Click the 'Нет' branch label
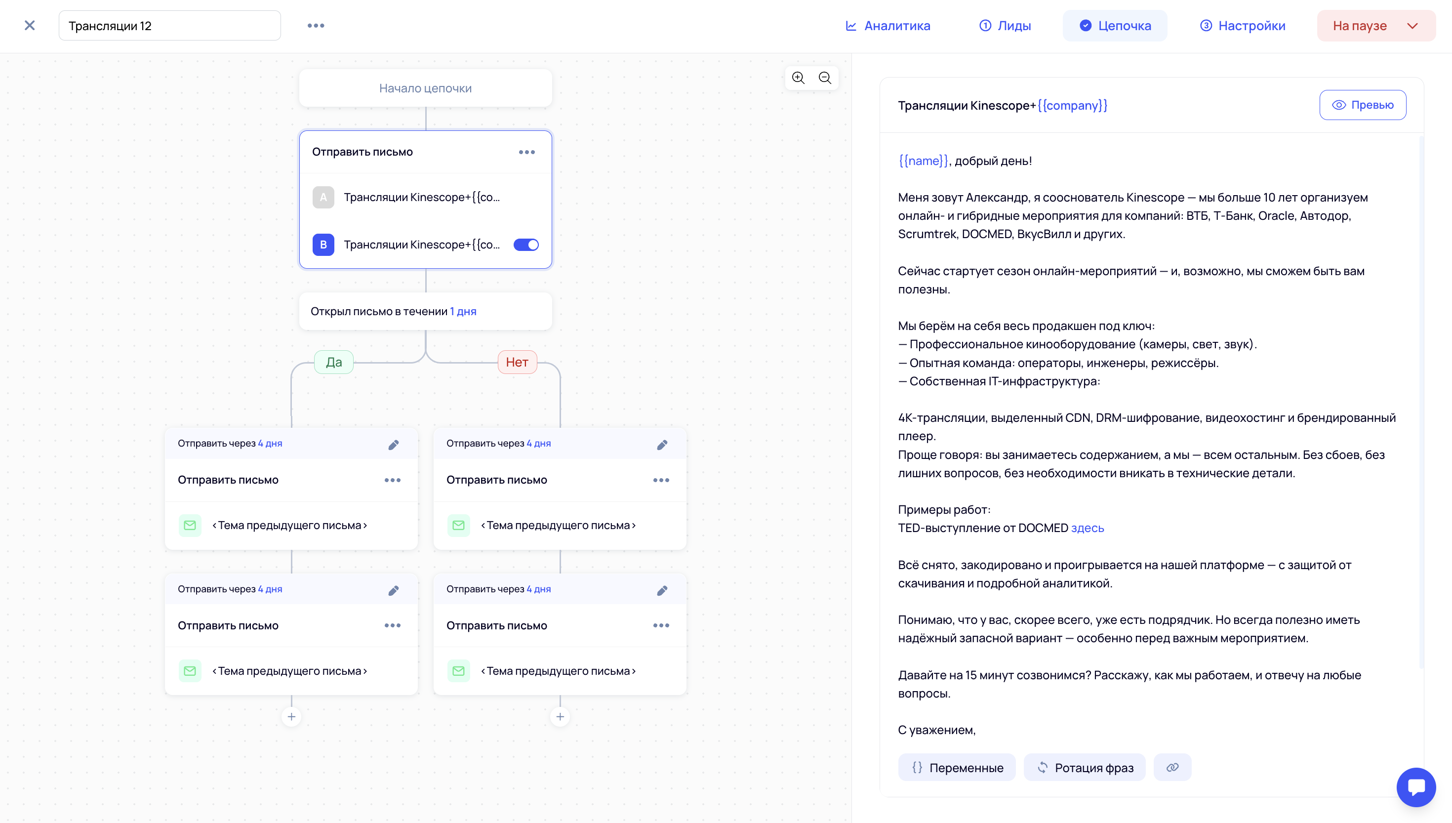 [517, 362]
